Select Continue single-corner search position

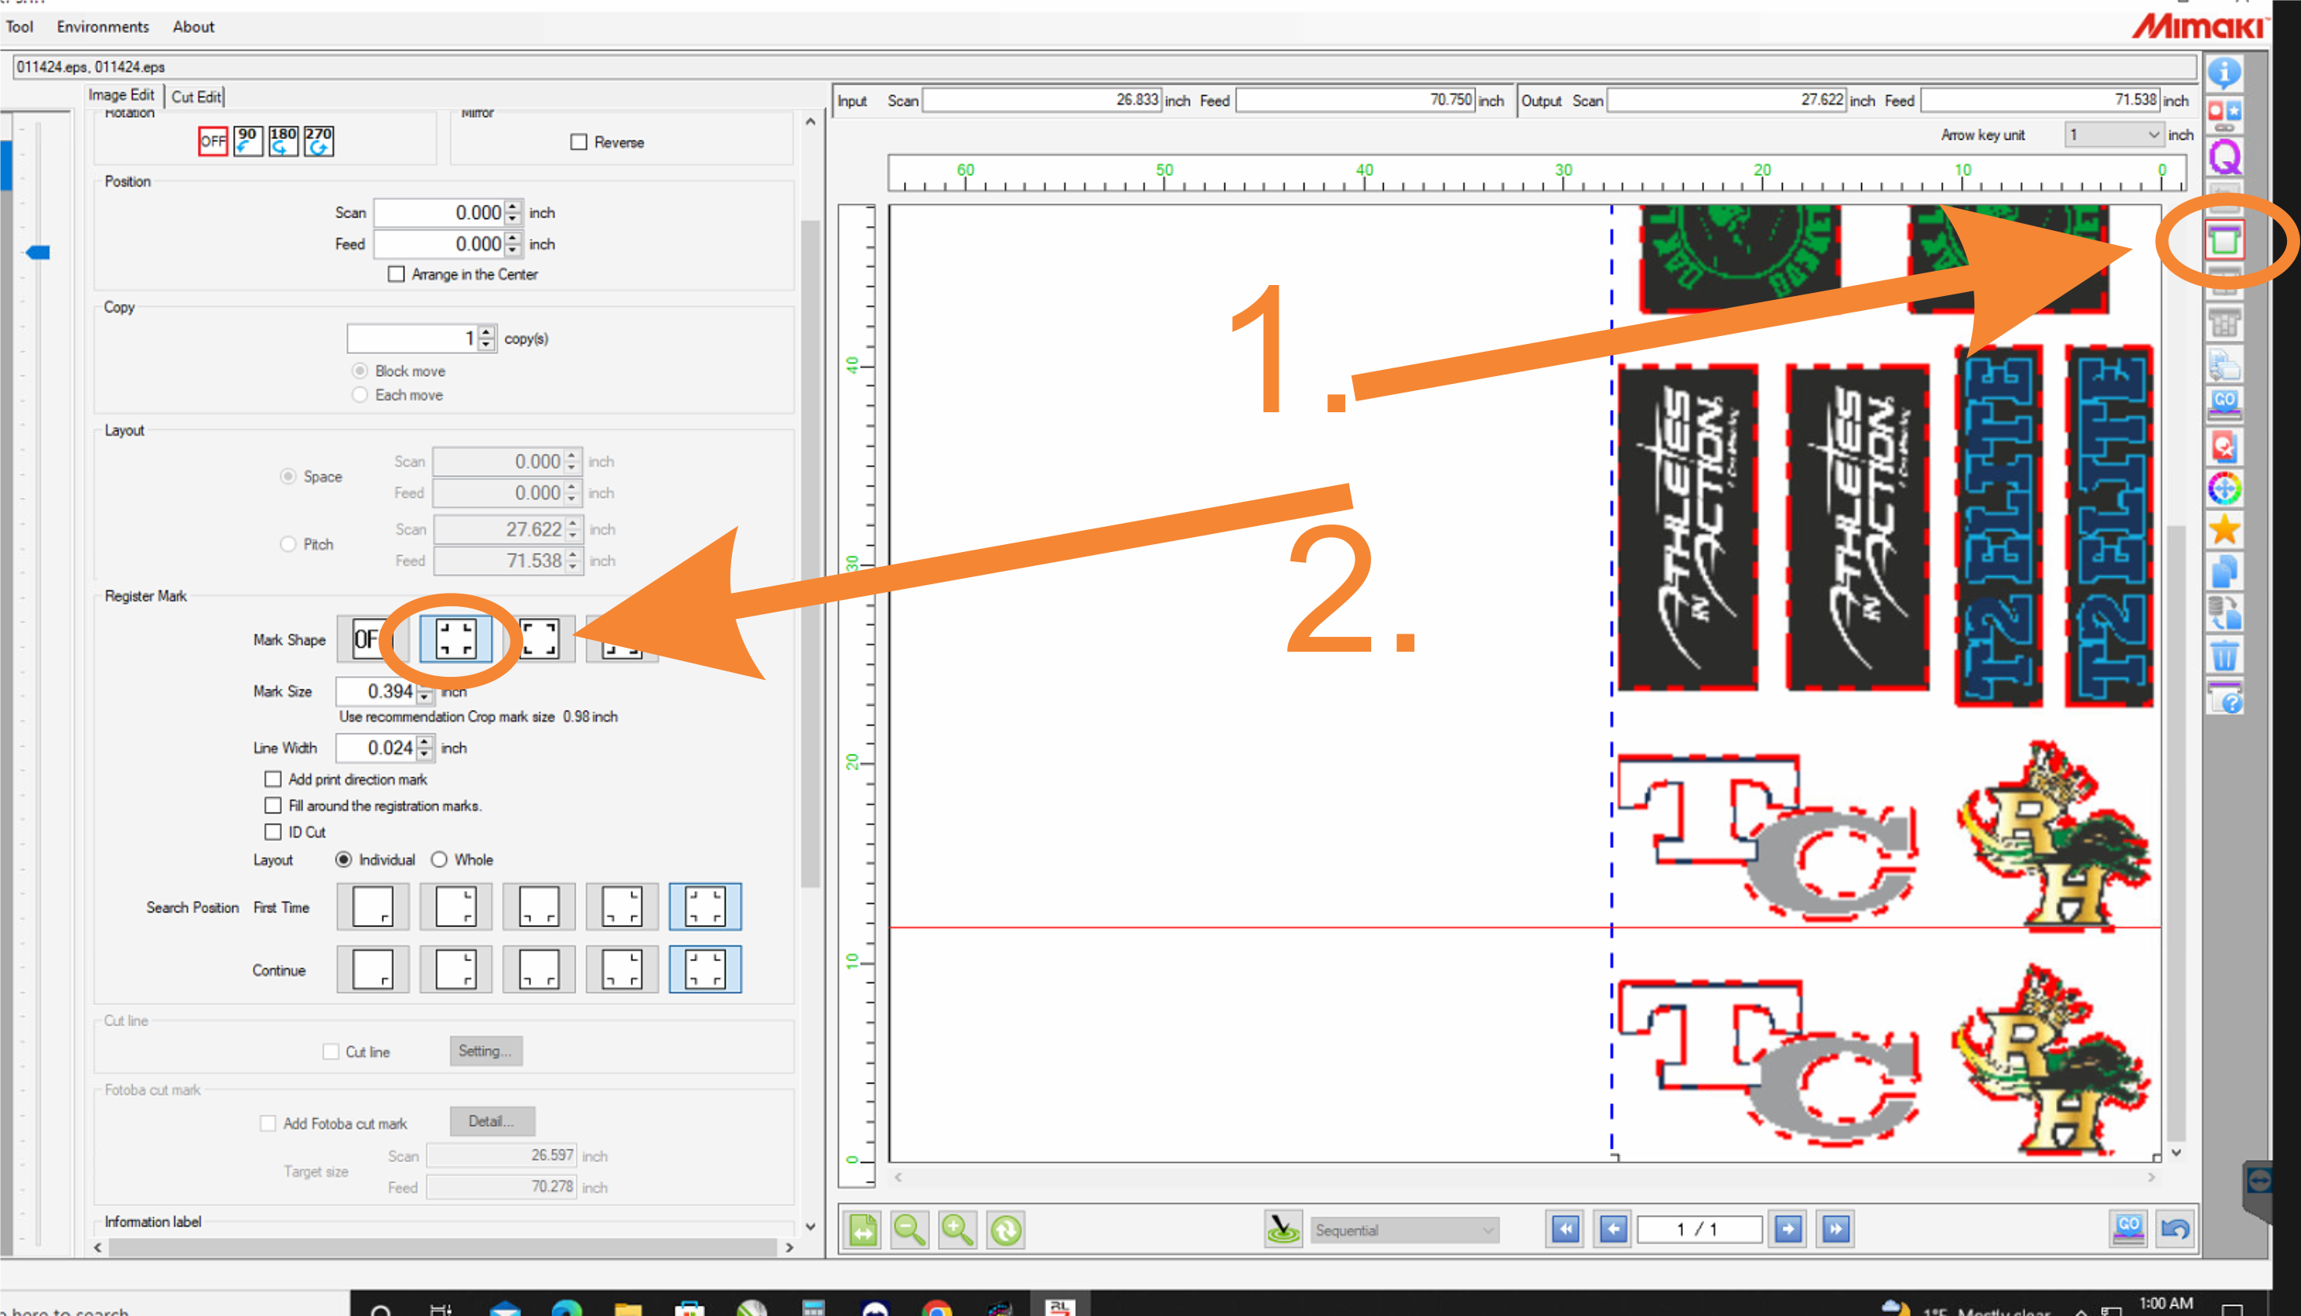[372, 969]
